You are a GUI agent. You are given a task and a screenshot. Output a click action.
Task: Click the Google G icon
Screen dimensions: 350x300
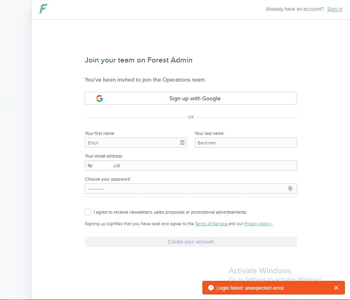(99, 99)
